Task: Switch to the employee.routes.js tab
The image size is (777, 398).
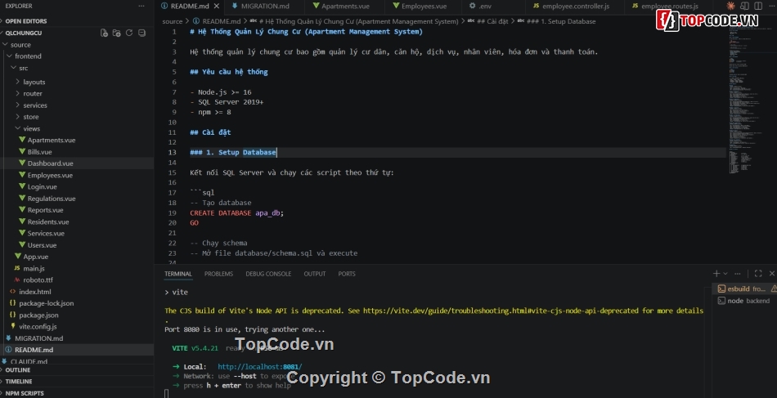Action: pyautogui.click(x=670, y=6)
